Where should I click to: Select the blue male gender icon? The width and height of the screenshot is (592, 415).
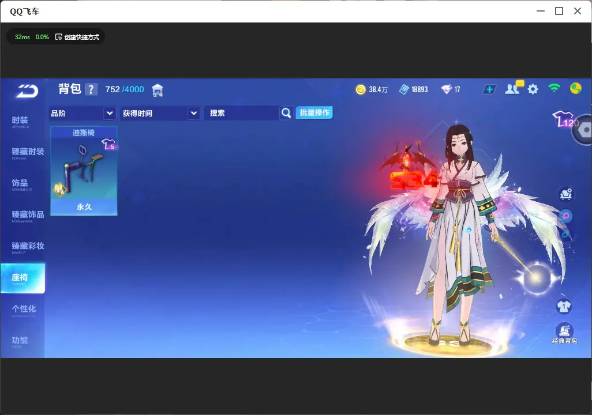[x=565, y=235]
